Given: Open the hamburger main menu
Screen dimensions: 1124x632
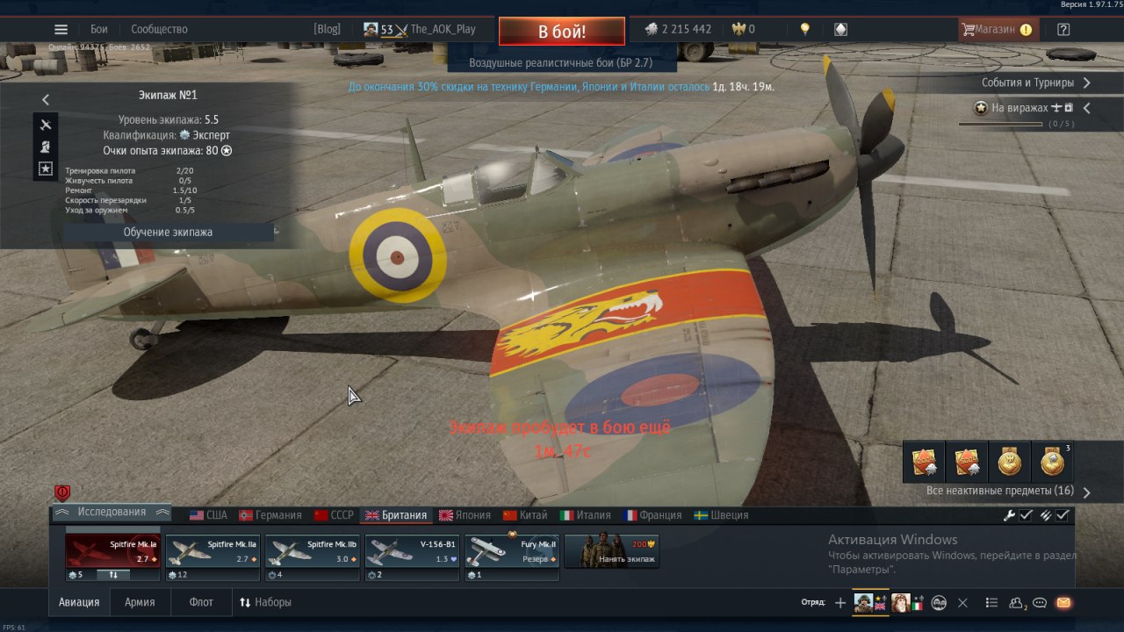Looking at the screenshot, I should tap(61, 29).
